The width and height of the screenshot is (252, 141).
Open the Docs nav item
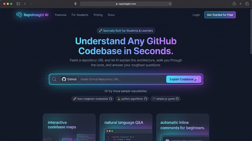[111, 15]
